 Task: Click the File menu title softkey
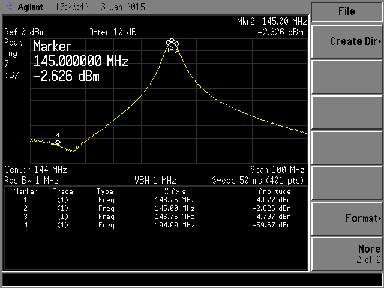click(347, 11)
